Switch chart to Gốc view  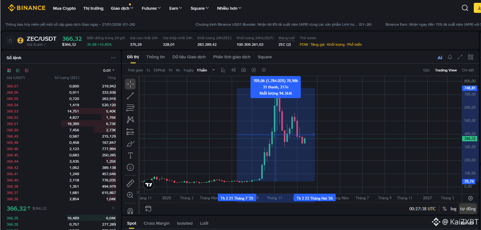pos(426,70)
